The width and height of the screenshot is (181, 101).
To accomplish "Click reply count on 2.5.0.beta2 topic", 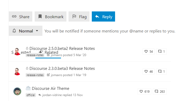I will point(161,51).
